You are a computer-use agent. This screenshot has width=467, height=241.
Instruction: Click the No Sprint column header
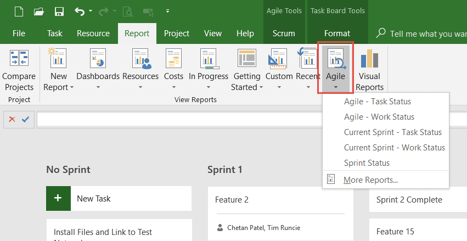coord(68,170)
